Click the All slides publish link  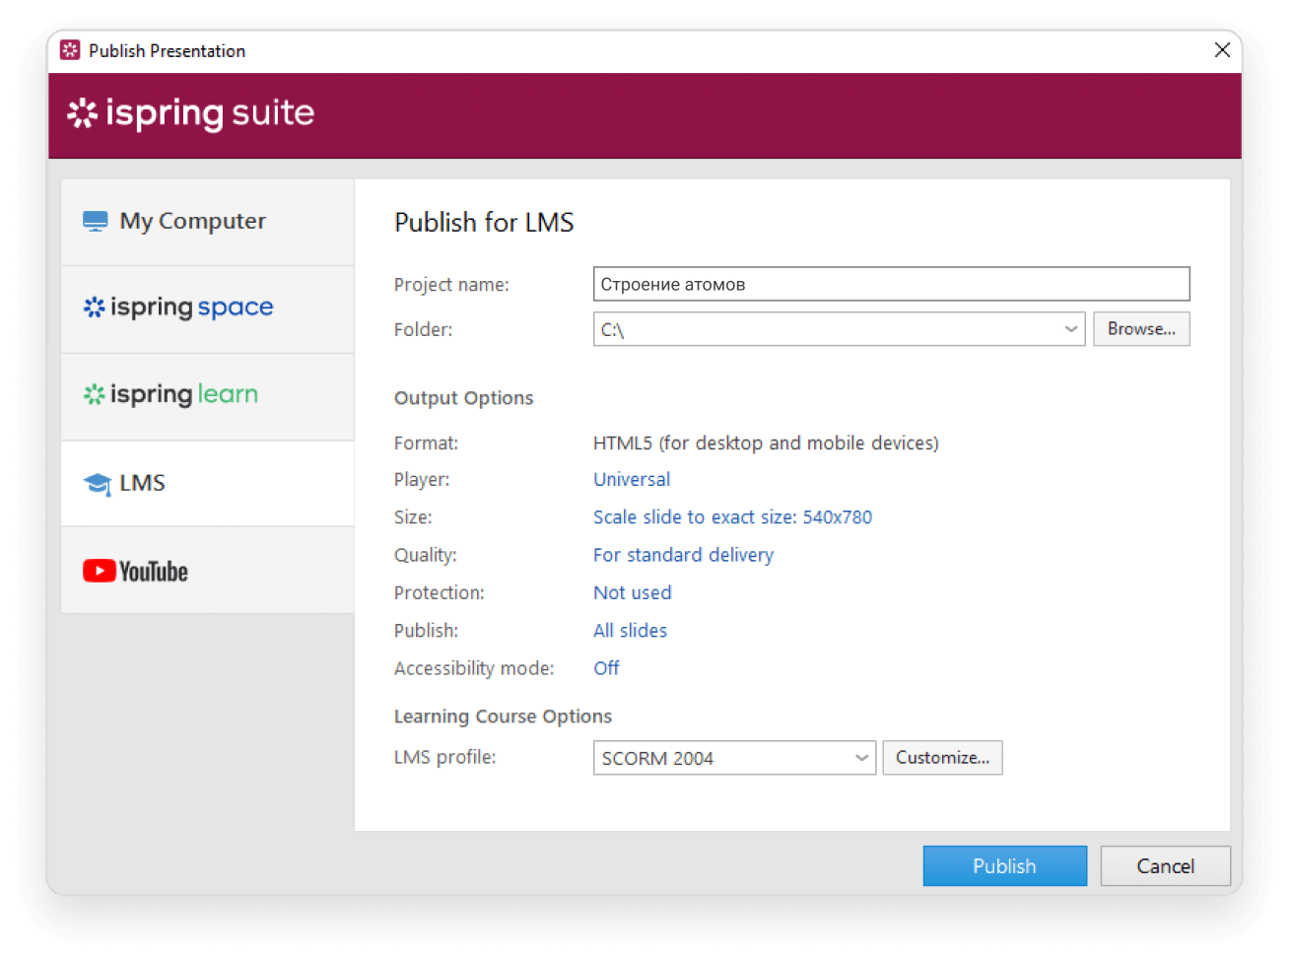point(630,631)
